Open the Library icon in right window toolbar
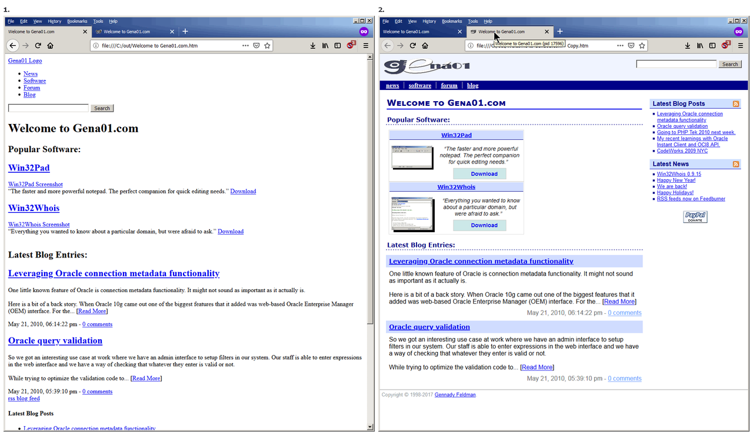This screenshot has width=753, height=435. [700, 45]
